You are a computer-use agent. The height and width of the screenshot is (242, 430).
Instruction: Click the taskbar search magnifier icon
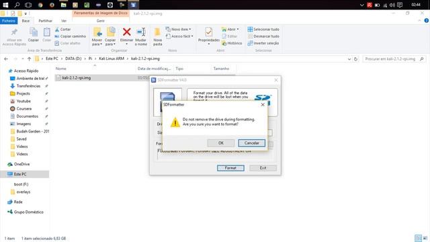pyautogui.click(x=17, y=5)
